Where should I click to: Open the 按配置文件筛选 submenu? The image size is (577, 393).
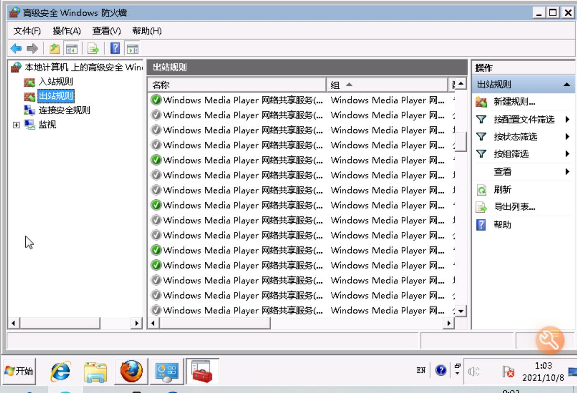pyautogui.click(x=524, y=119)
